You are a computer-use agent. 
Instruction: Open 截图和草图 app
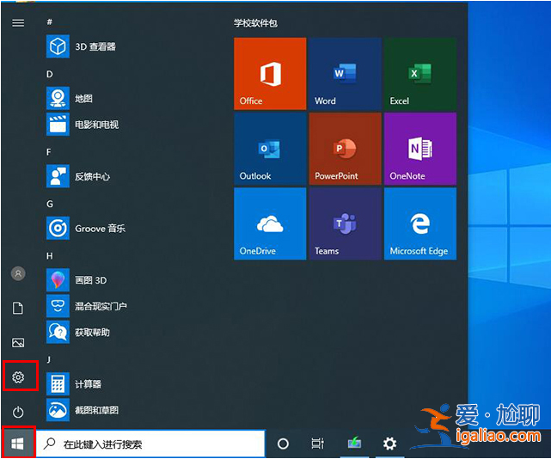pos(83,410)
